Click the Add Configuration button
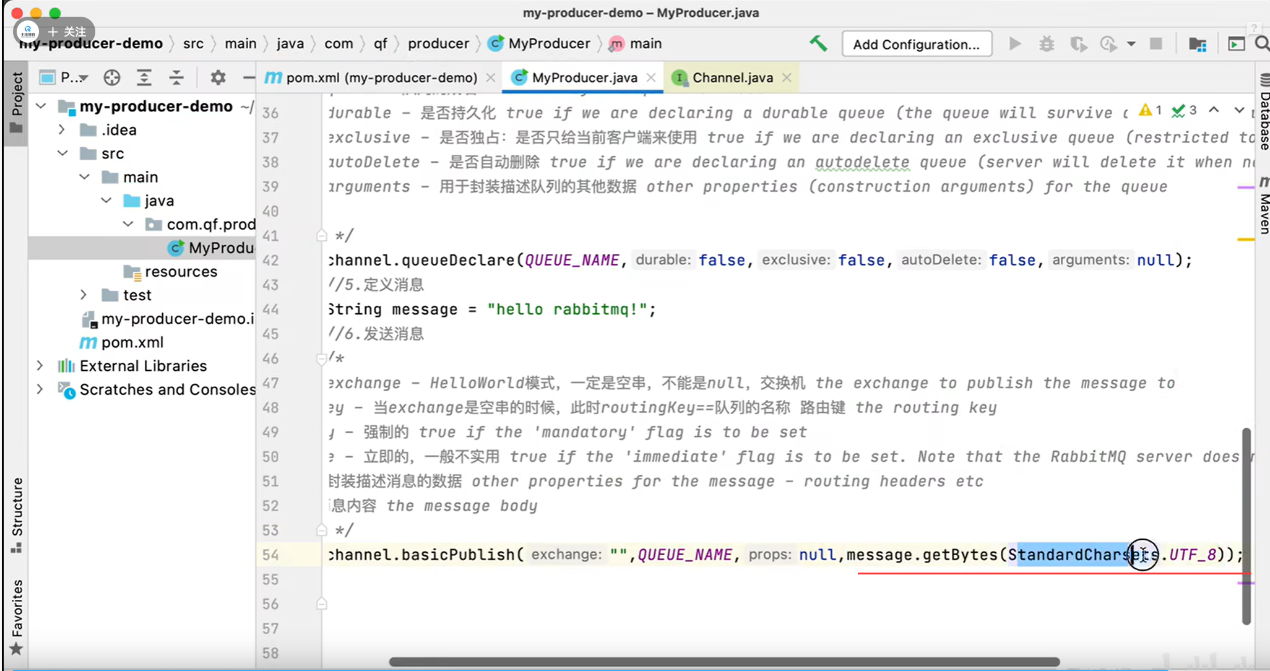 (x=916, y=44)
